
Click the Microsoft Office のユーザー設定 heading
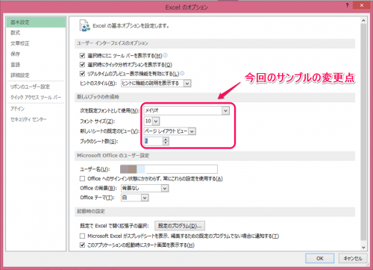coord(113,156)
